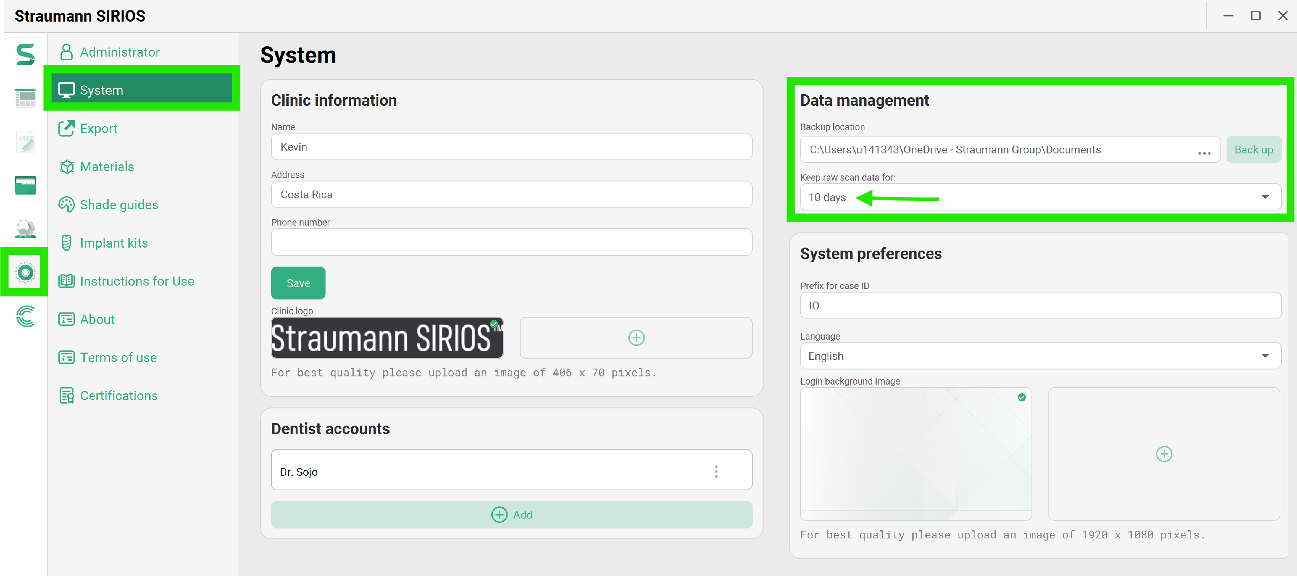Select the Dr. Sojo dentist account row
The height and width of the screenshot is (576, 1297).
click(511, 470)
